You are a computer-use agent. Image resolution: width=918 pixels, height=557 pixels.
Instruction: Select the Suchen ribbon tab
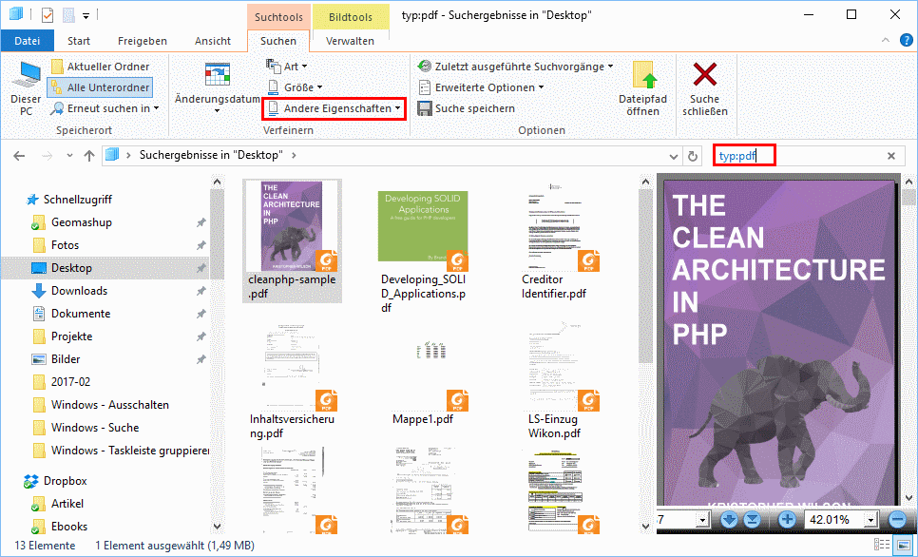click(x=278, y=41)
